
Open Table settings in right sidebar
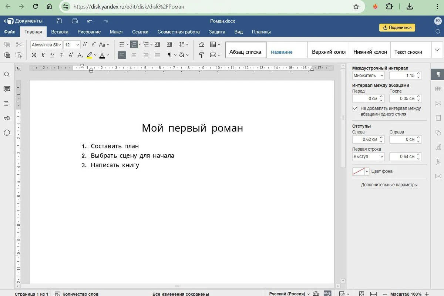coord(438,89)
